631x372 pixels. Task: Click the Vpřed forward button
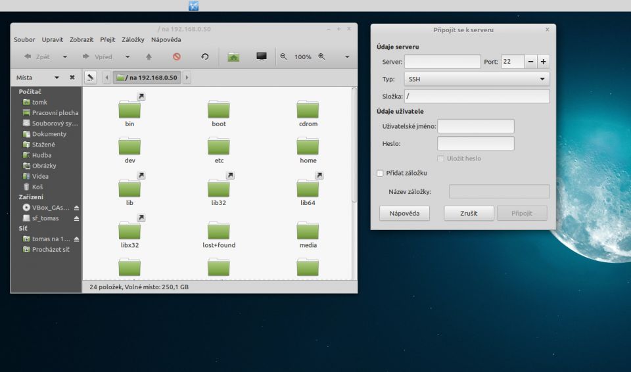(97, 57)
